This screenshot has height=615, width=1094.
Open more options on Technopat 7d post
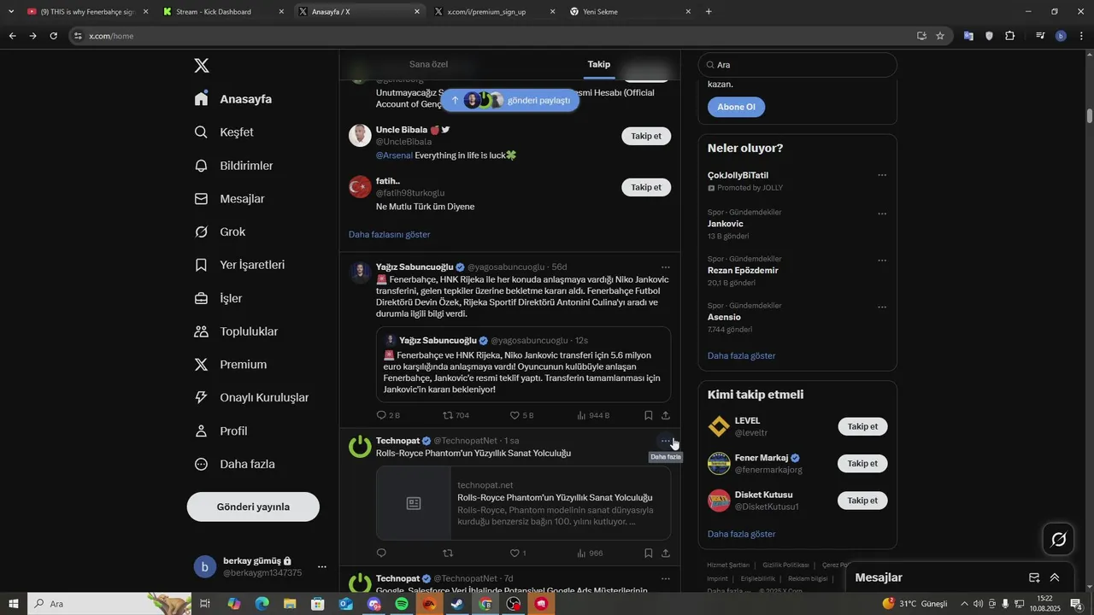coord(666,578)
